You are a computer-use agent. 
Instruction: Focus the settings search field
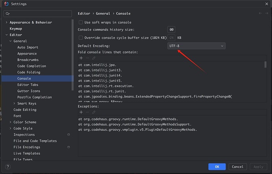[37, 14]
